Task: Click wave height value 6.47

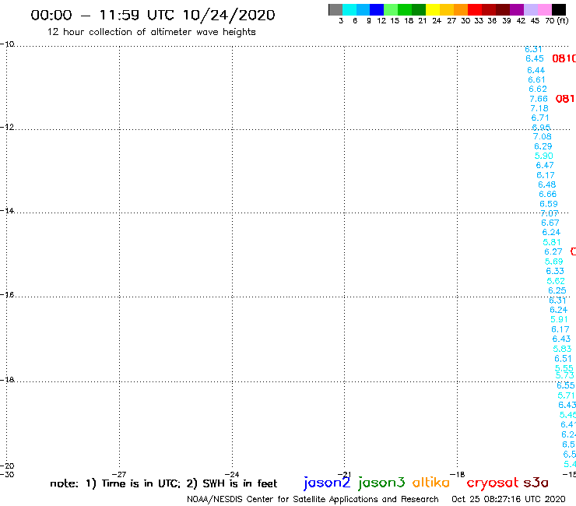Action: pyautogui.click(x=545, y=165)
